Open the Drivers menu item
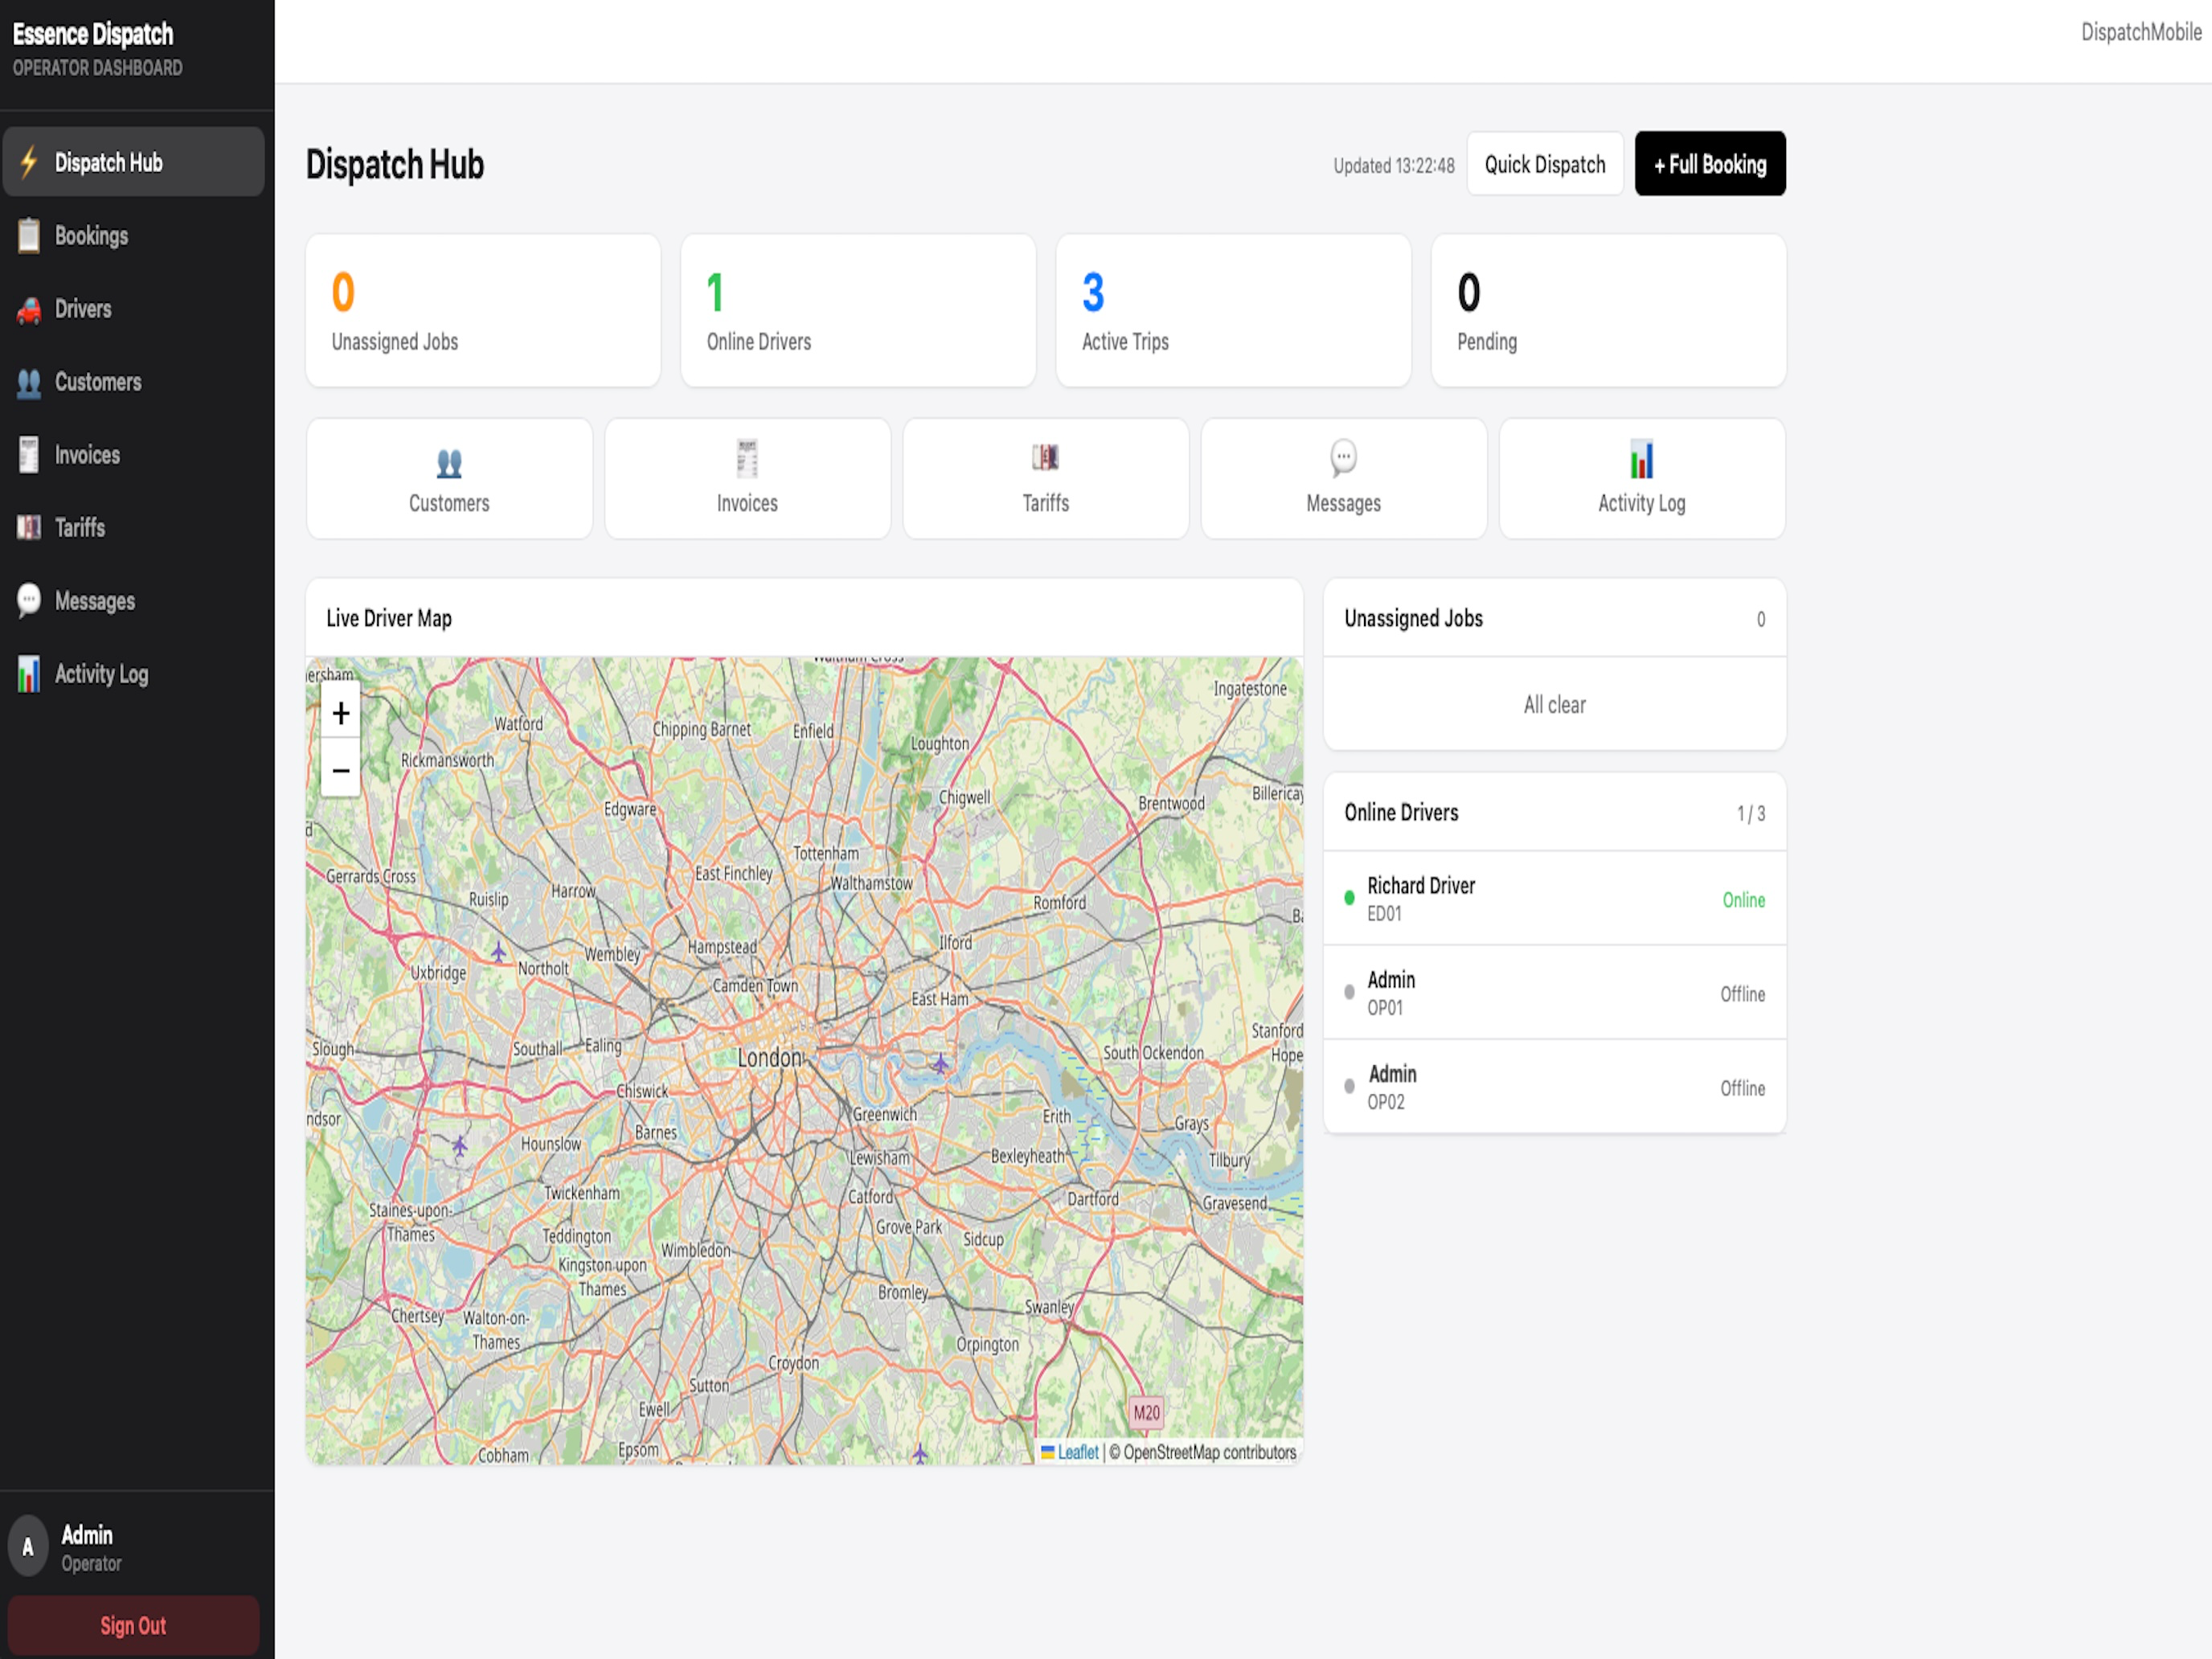Viewport: 2212px width, 1659px height. tap(133, 310)
